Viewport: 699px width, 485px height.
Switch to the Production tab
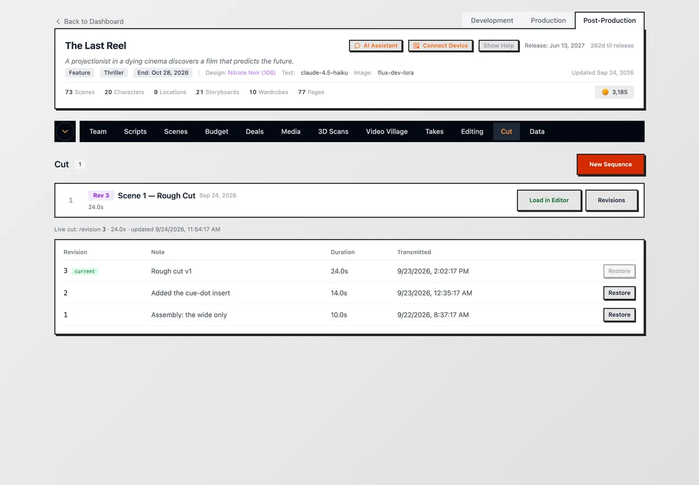[x=548, y=21]
